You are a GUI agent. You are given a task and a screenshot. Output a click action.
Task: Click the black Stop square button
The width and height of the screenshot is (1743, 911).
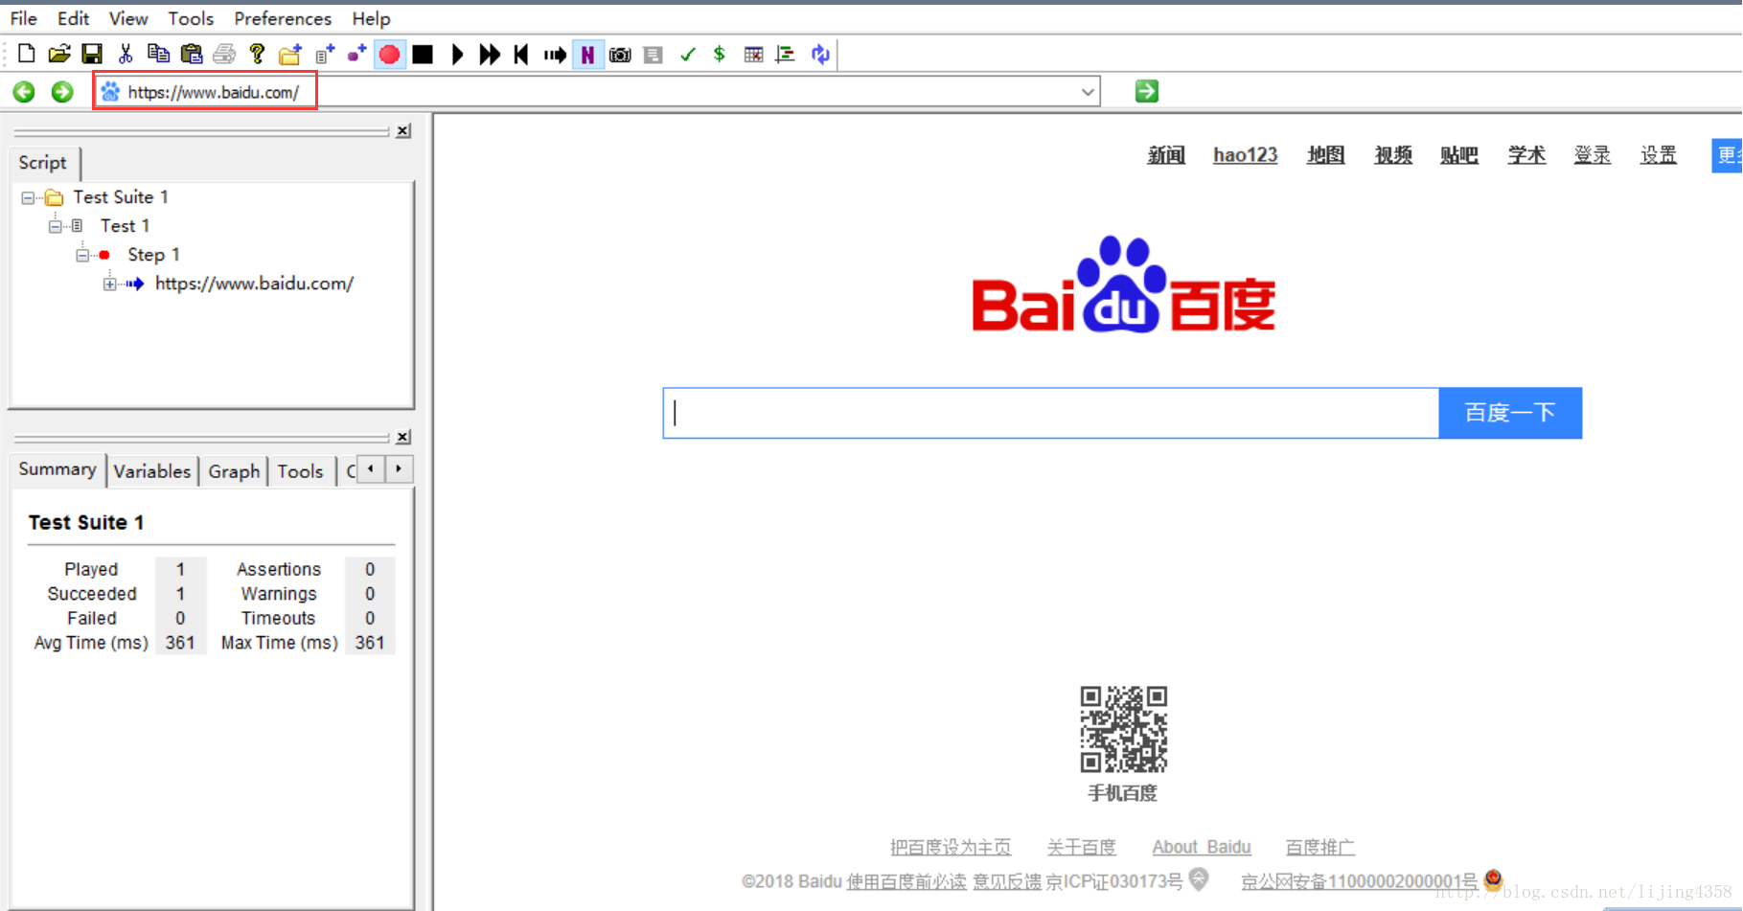[x=423, y=54]
